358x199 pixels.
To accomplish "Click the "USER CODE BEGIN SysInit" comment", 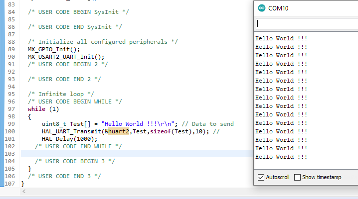I will (78, 11).
